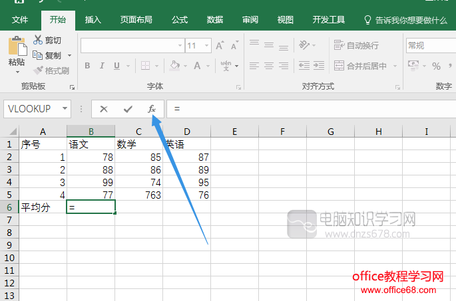Click Decrease Indent icon
This screenshot has height=301, width=456.
(304, 66)
